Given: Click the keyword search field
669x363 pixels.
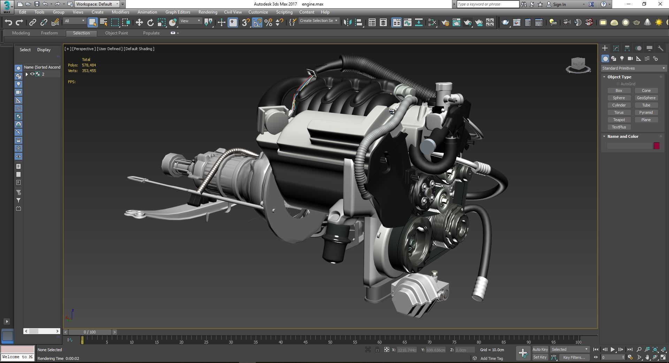Looking at the screenshot, I should pyautogui.click(x=488, y=4).
